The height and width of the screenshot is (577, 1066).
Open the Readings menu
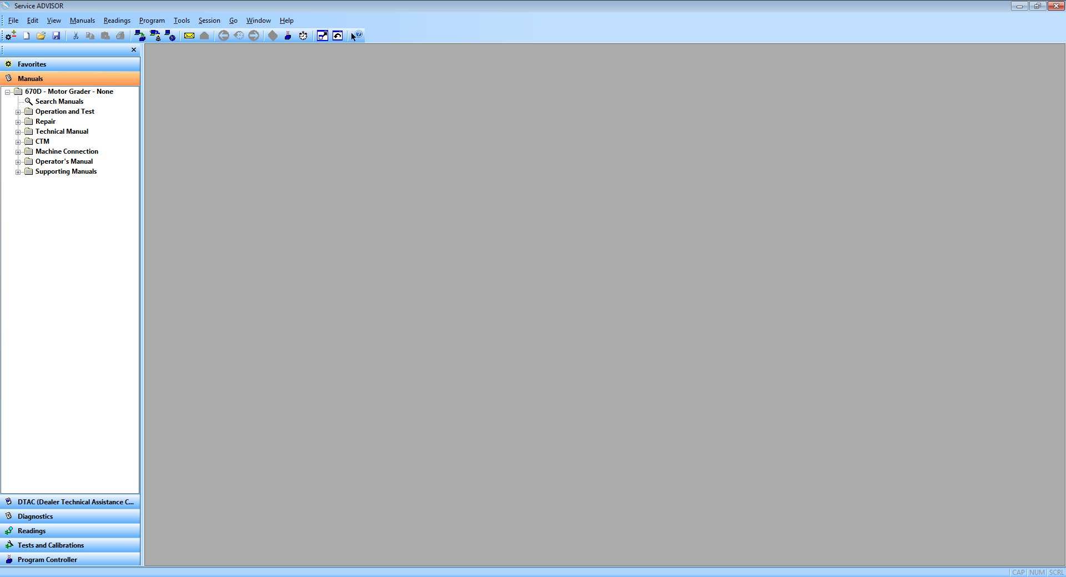[117, 21]
